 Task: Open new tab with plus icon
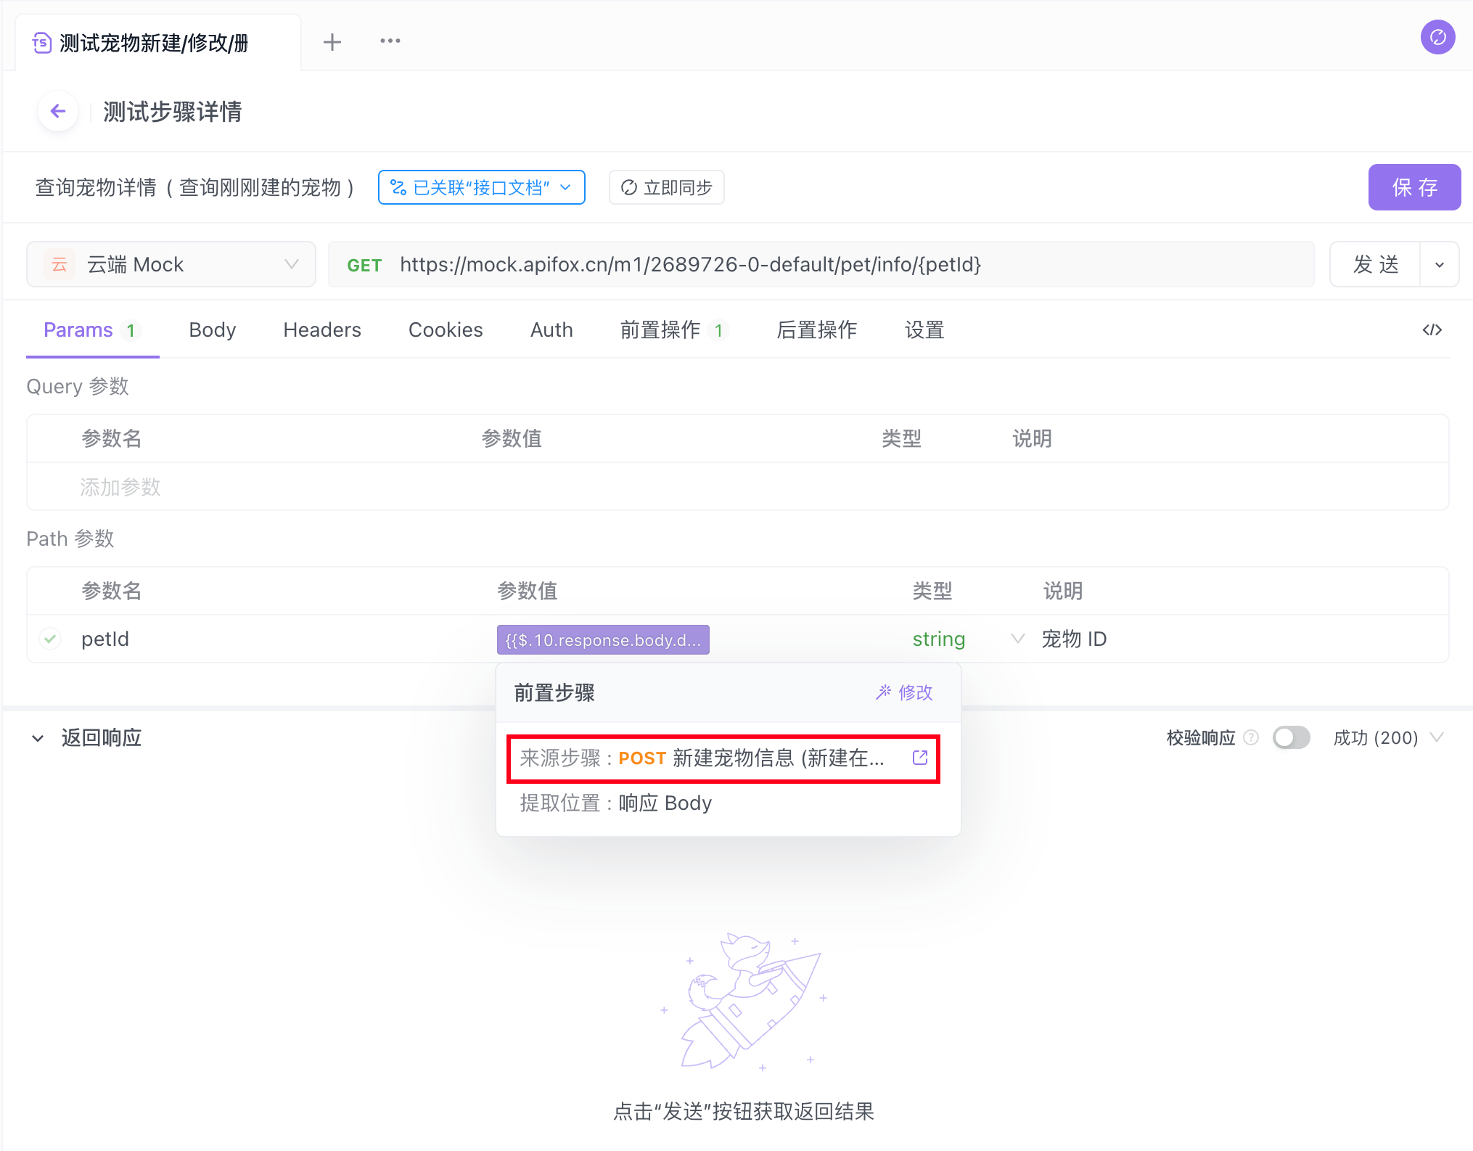click(x=332, y=42)
